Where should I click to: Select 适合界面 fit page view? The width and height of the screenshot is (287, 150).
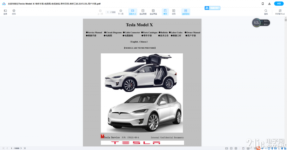(153, 12)
